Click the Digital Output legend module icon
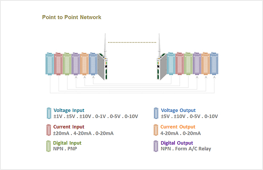 [x=156, y=146]
